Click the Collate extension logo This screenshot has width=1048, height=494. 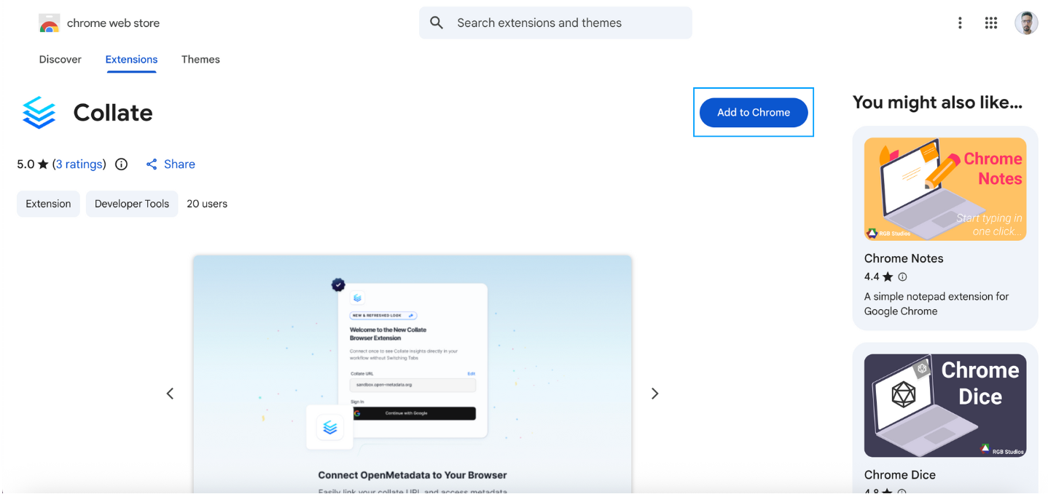[39, 112]
